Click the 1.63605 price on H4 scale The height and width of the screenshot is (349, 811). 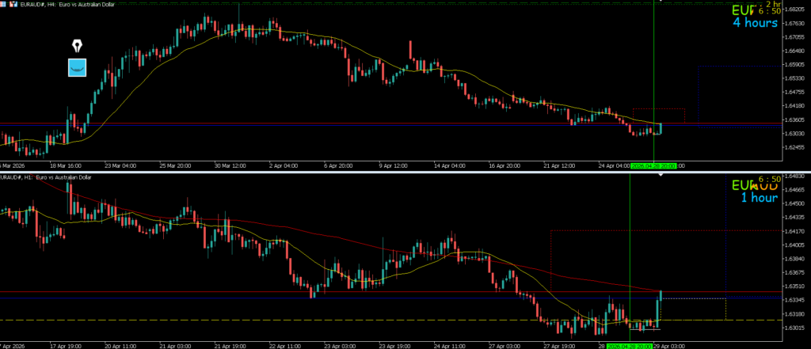pos(794,119)
